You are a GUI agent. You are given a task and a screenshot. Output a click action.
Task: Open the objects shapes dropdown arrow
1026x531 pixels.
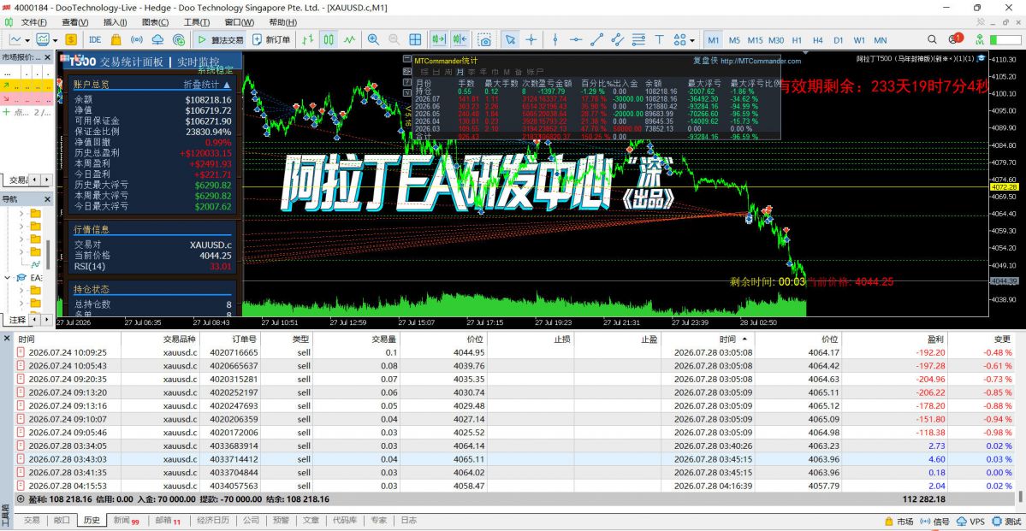pyautogui.click(x=692, y=40)
